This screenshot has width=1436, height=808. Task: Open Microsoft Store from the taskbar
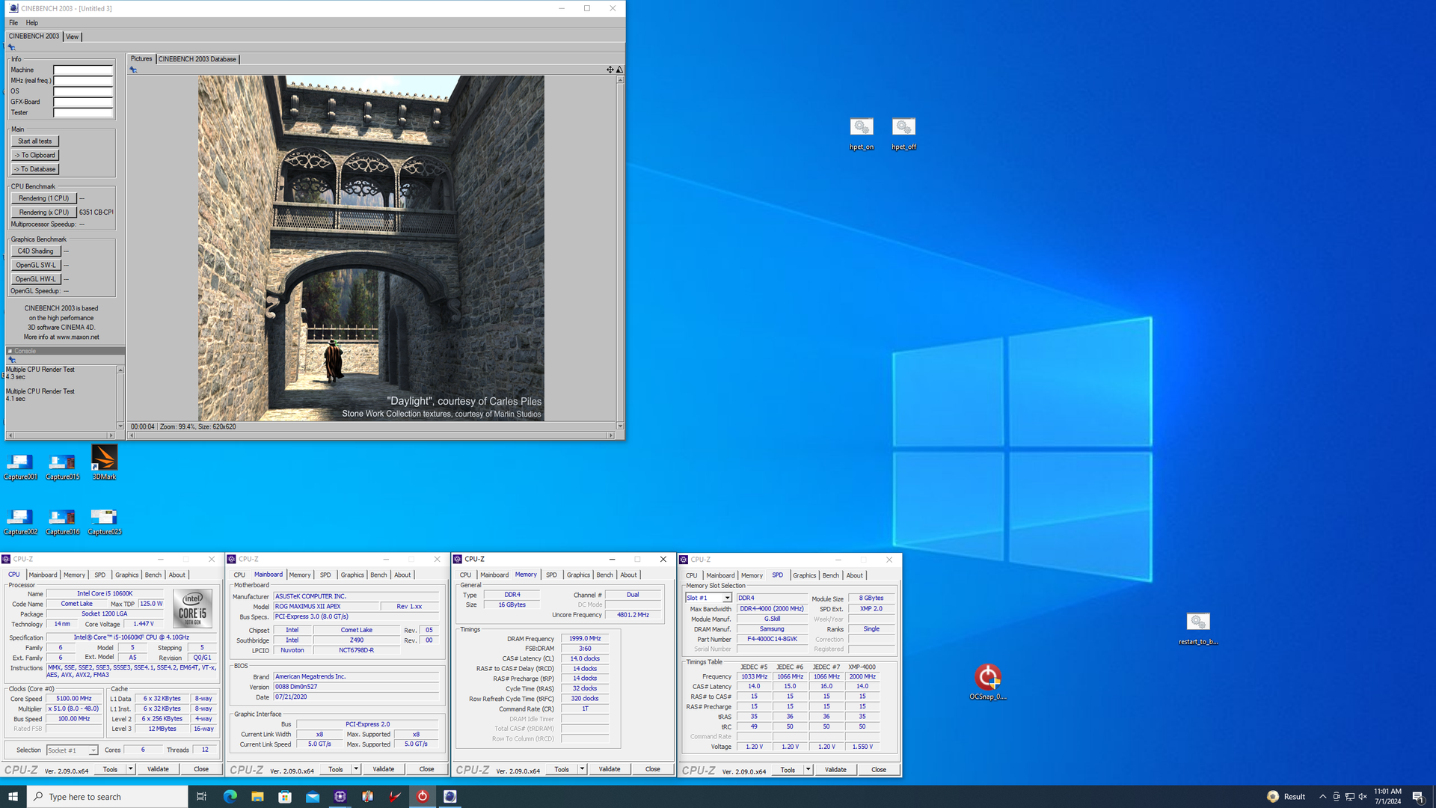285,797
